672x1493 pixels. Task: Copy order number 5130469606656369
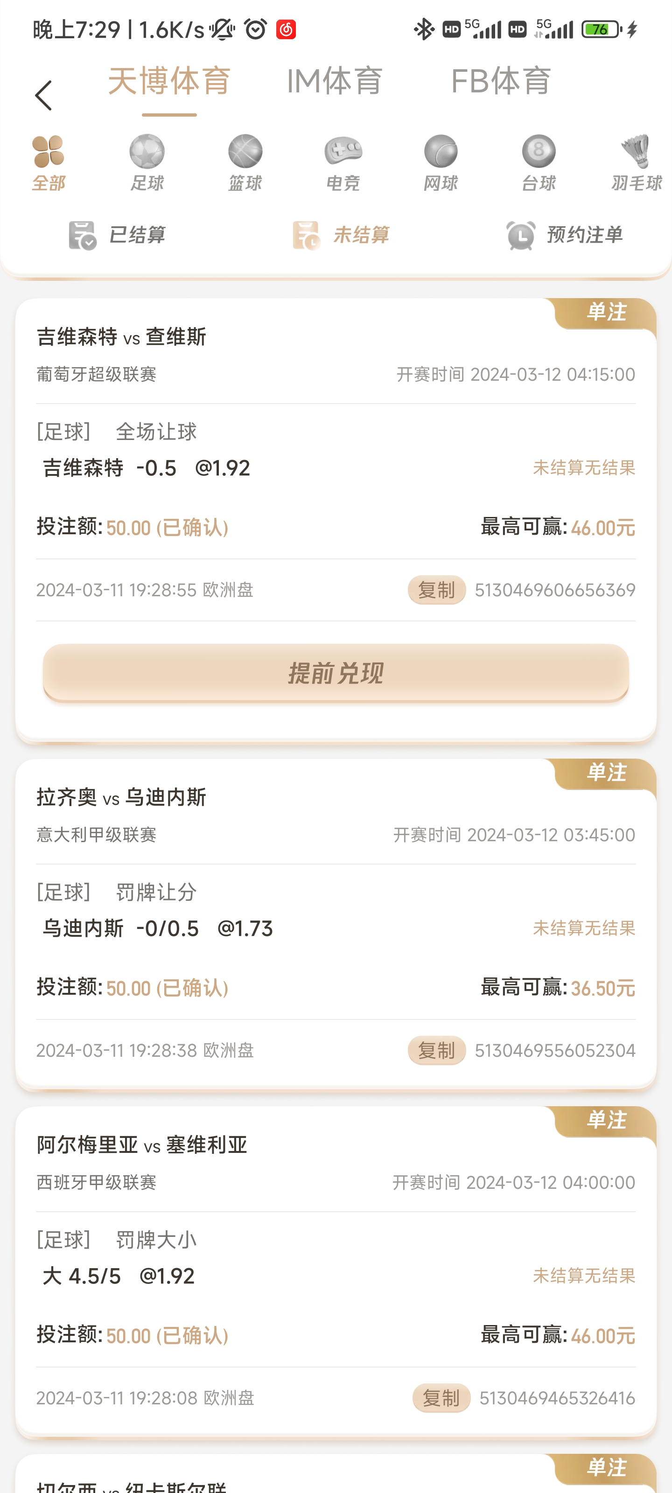click(437, 590)
